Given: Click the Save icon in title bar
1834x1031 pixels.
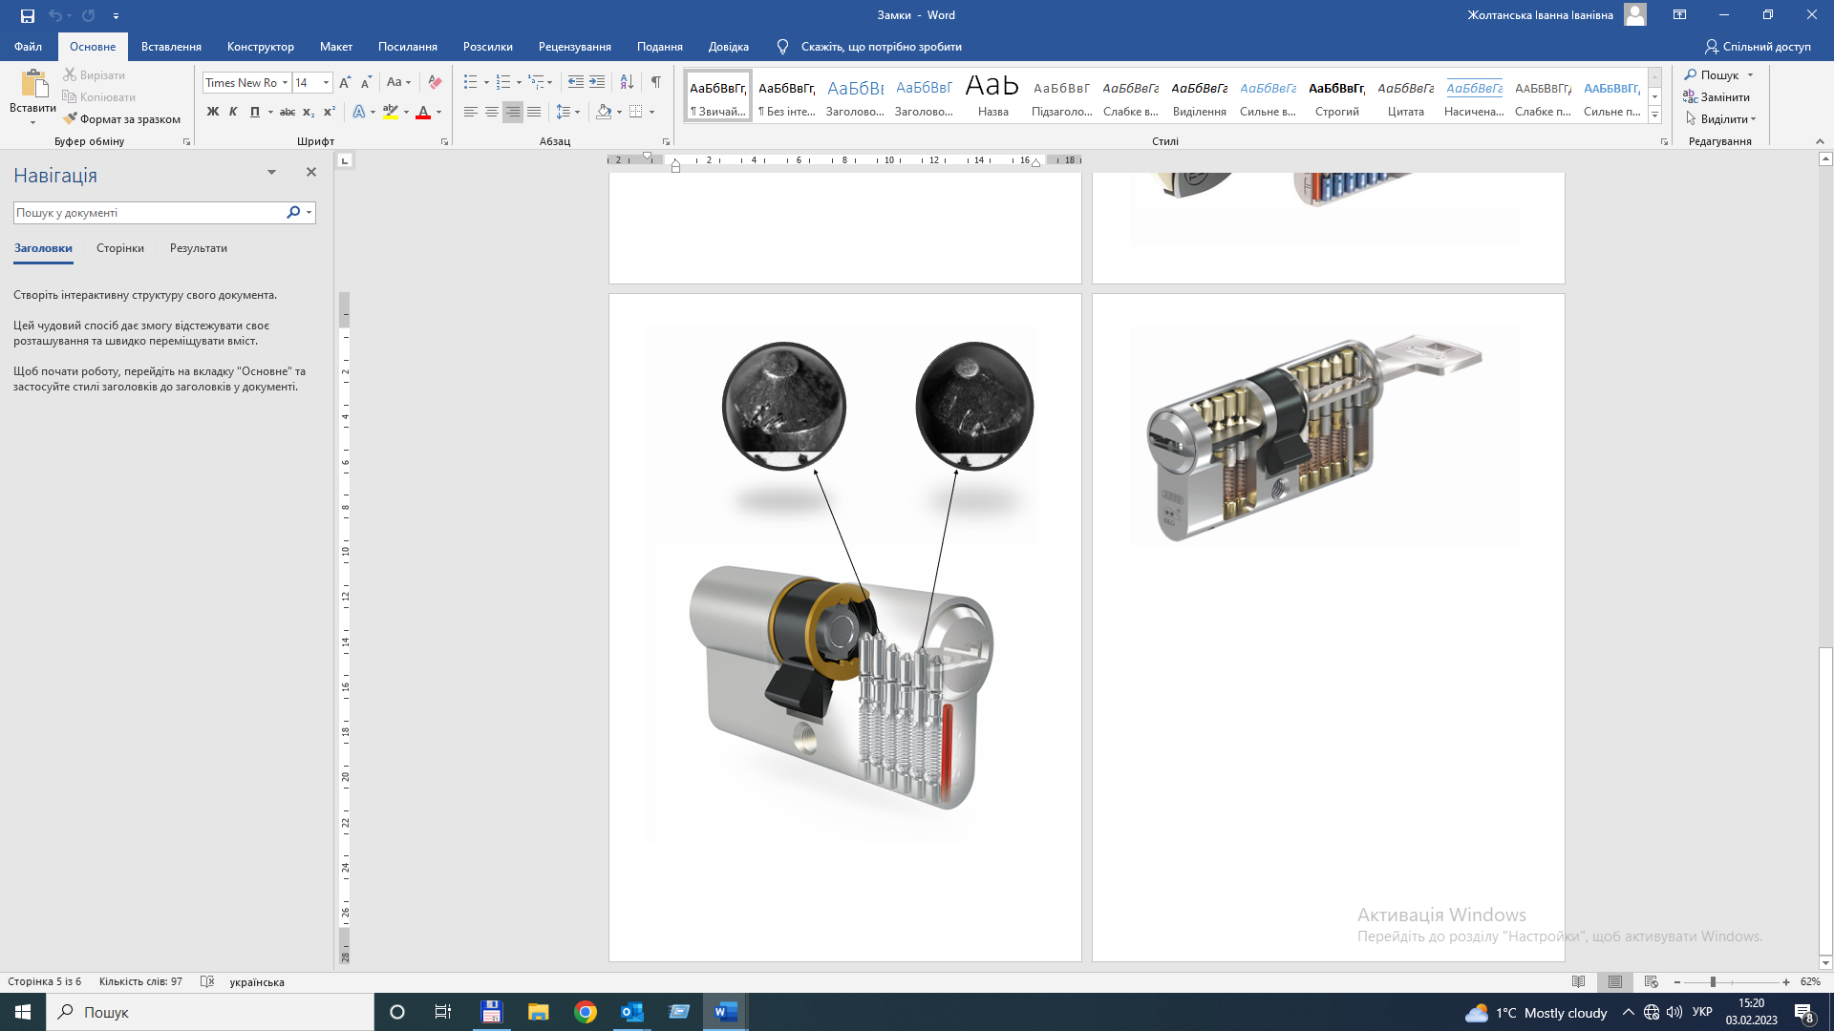Looking at the screenshot, I should point(28,15).
